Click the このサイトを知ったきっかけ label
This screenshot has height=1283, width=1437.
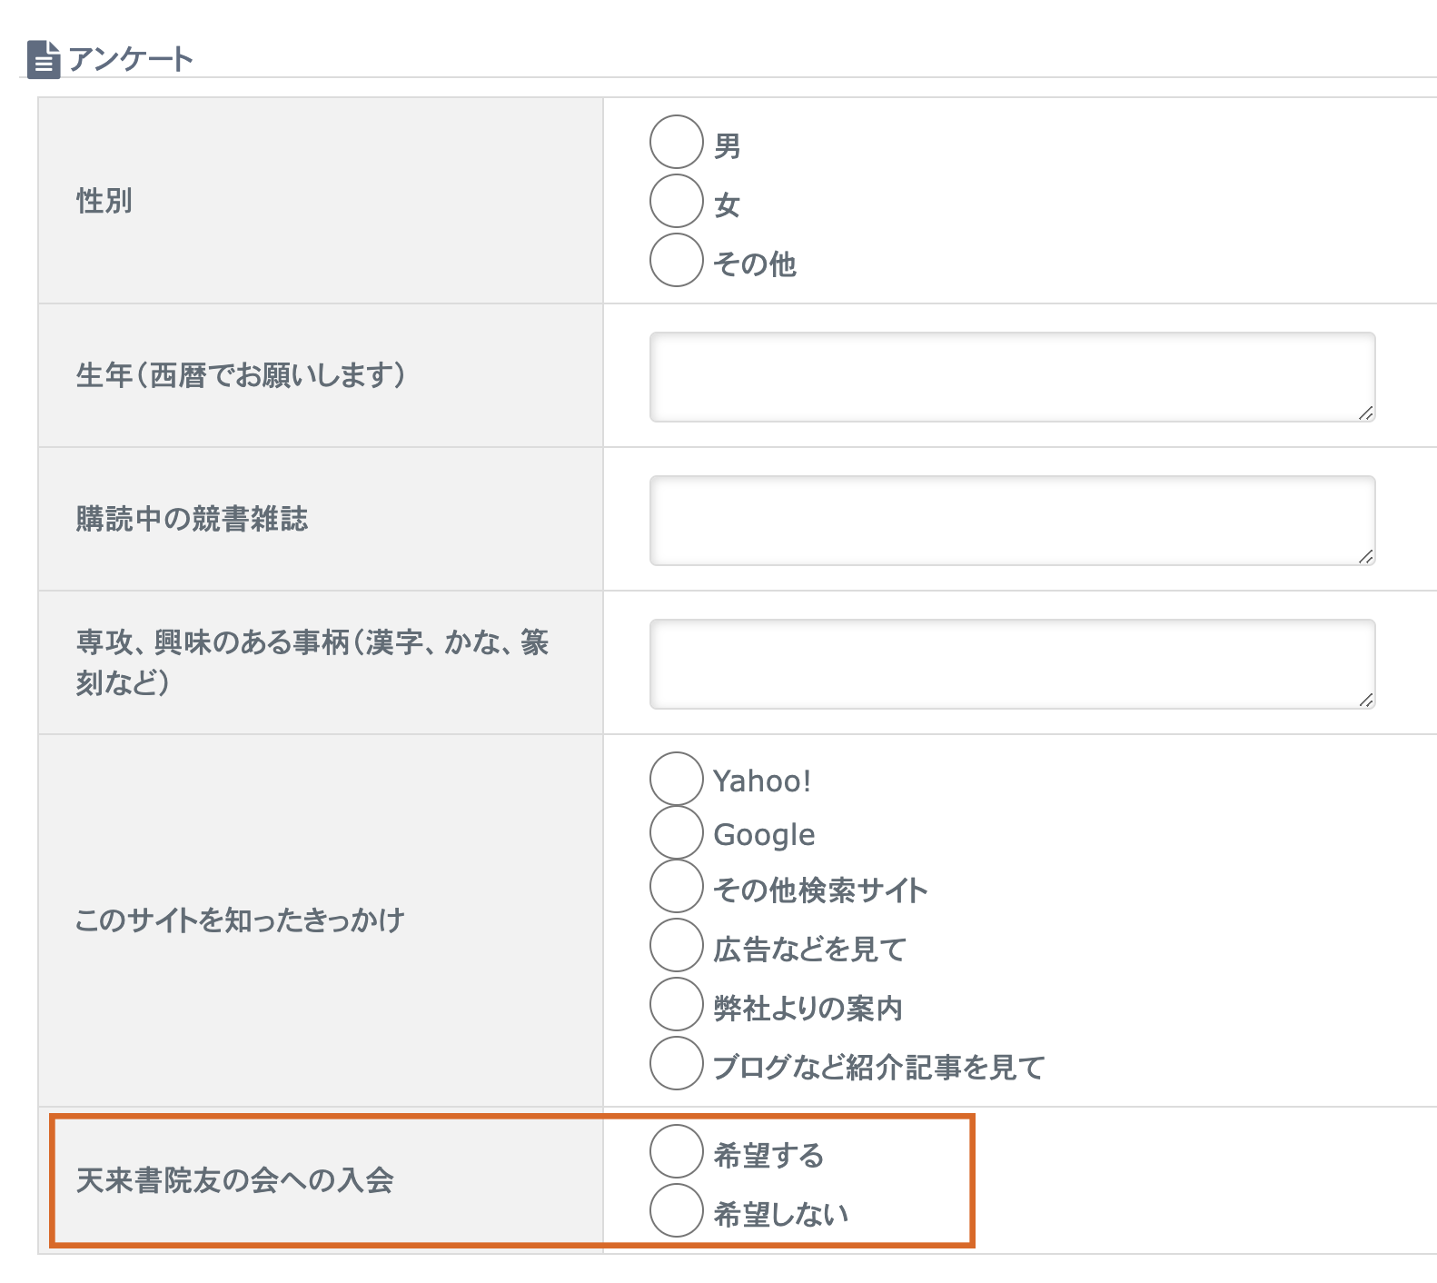pyautogui.click(x=240, y=920)
